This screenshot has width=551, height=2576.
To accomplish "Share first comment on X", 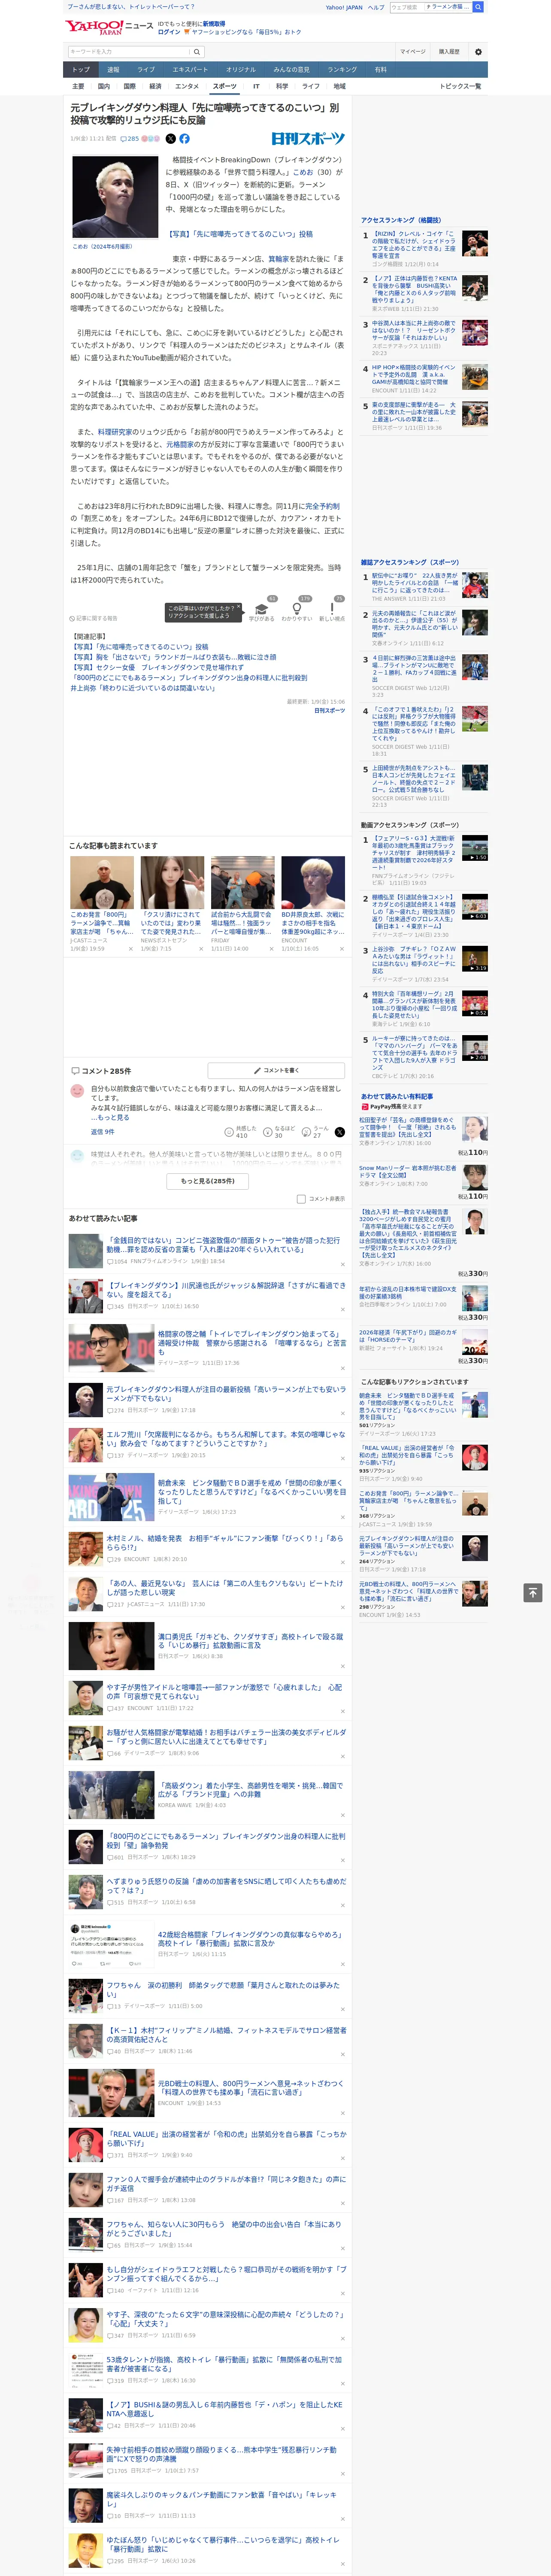I will [339, 1132].
